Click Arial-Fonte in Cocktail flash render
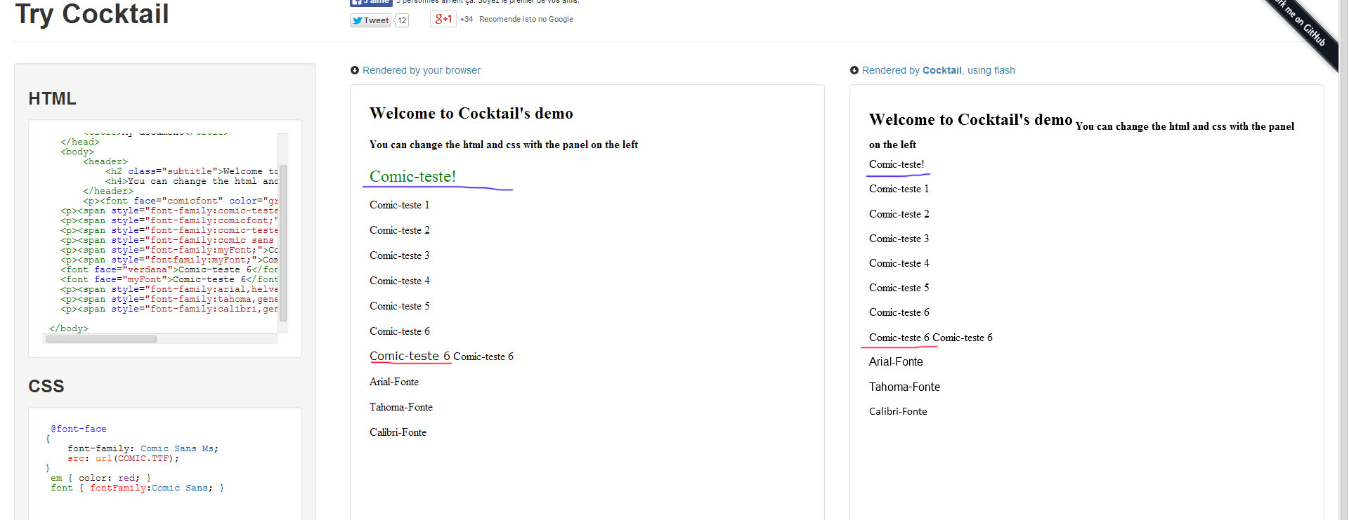 pyautogui.click(x=896, y=362)
